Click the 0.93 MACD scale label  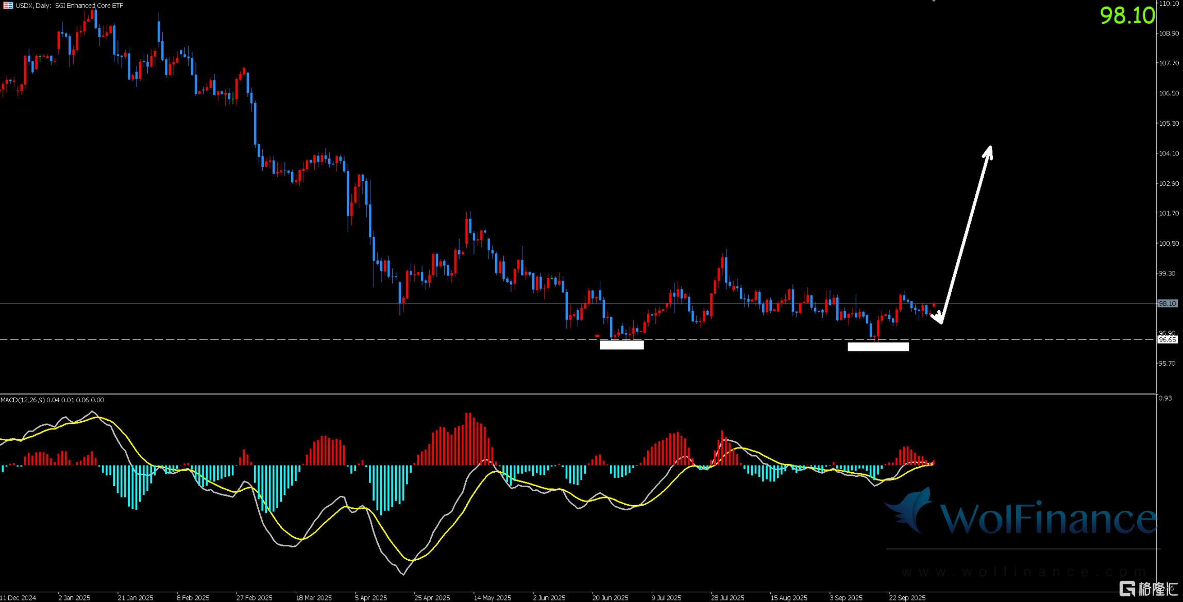tap(1164, 398)
